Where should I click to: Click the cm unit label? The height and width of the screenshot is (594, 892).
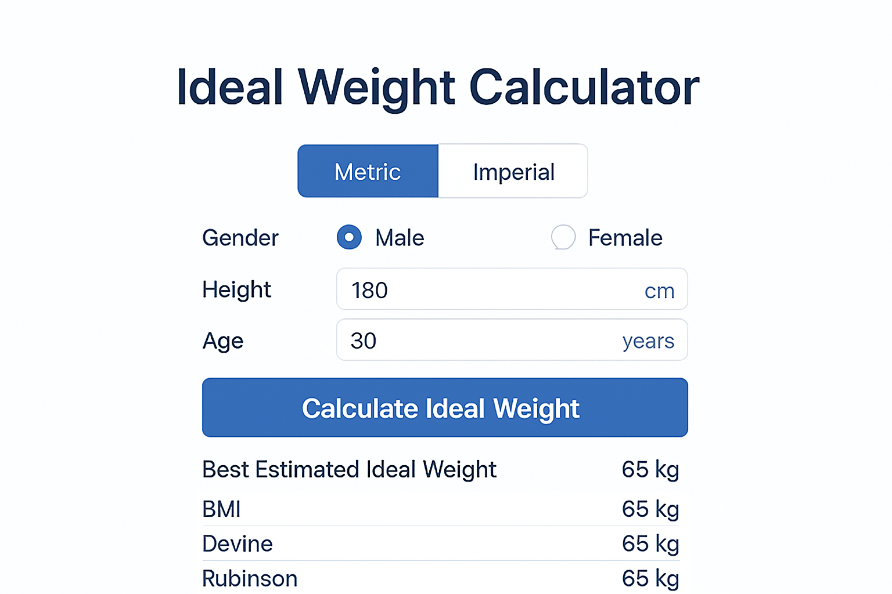coord(659,290)
